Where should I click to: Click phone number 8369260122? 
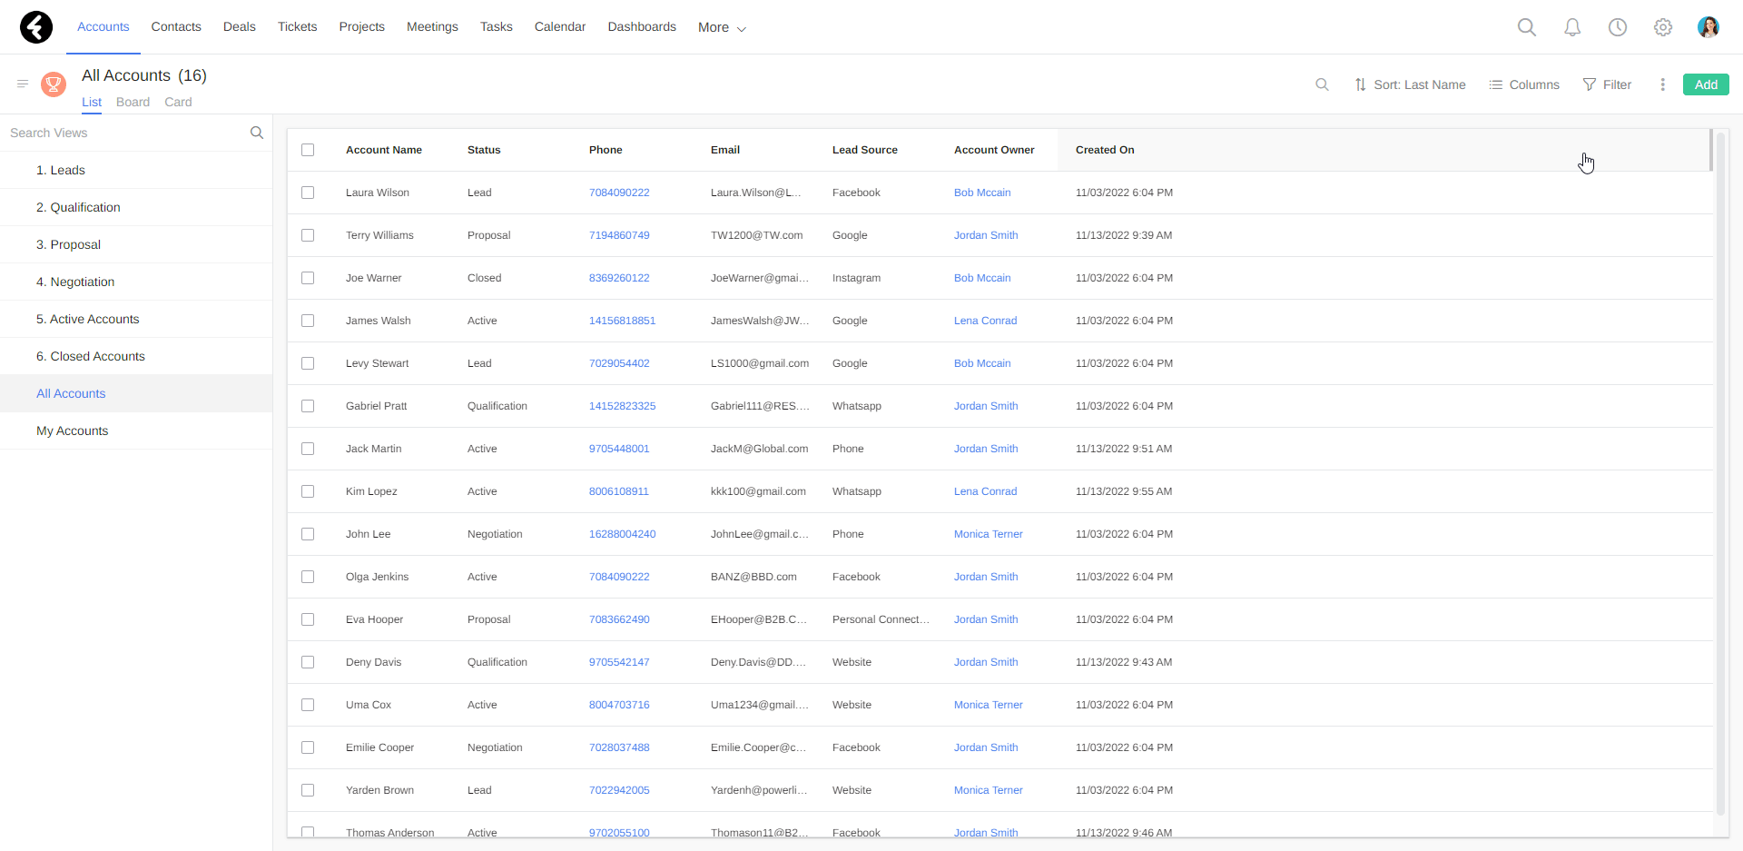(x=619, y=278)
